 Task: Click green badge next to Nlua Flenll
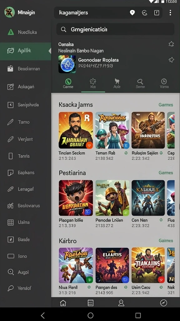point(89,287)
